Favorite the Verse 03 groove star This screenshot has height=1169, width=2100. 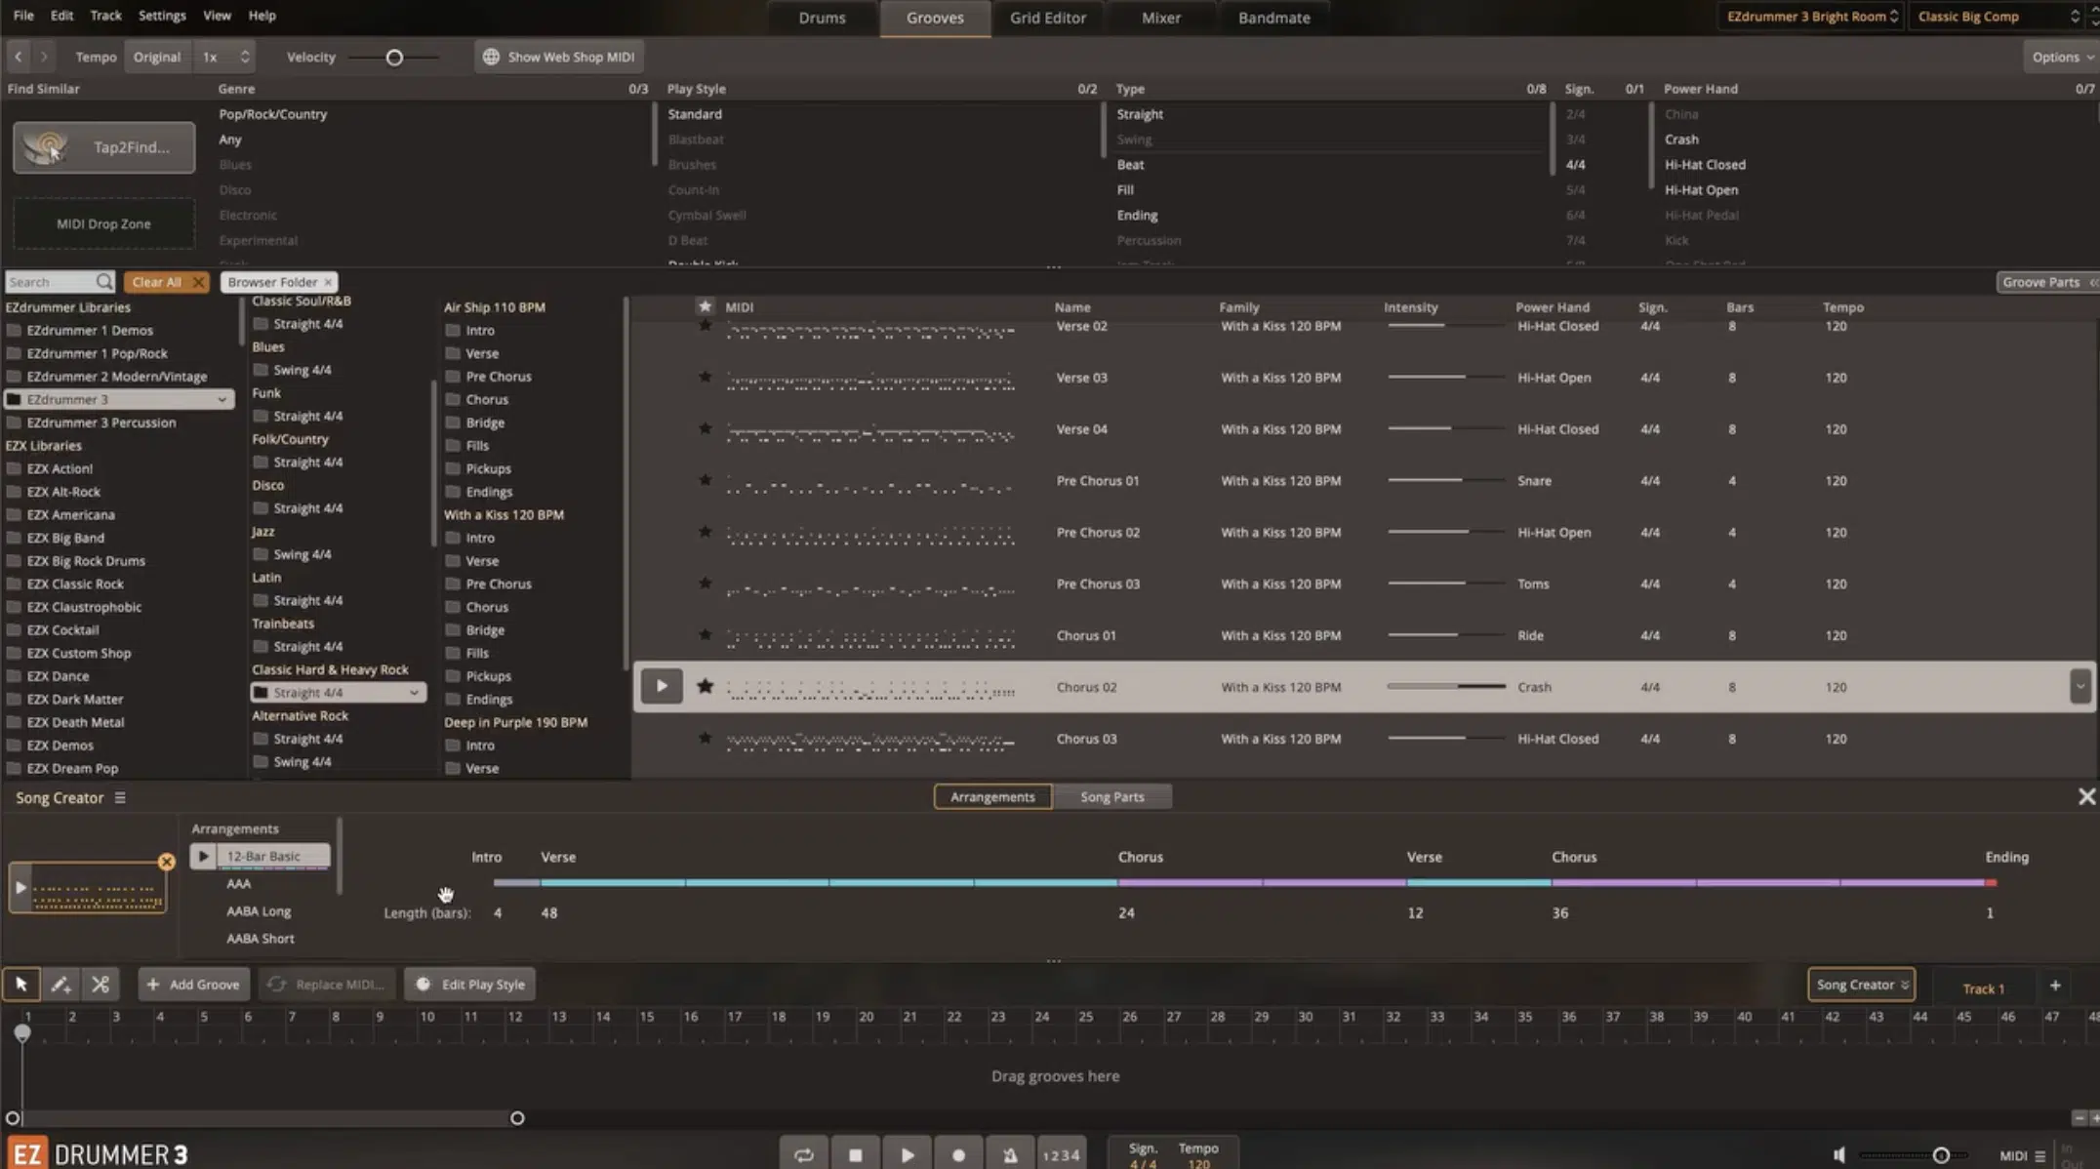click(x=705, y=377)
